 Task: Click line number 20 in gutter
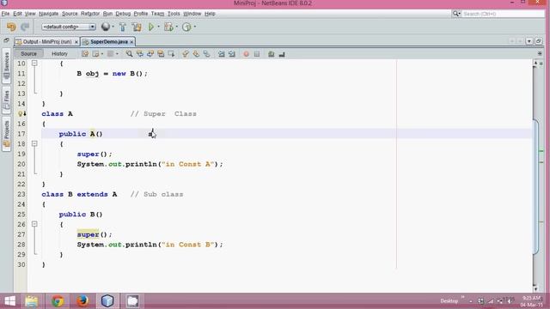coord(21,164)
